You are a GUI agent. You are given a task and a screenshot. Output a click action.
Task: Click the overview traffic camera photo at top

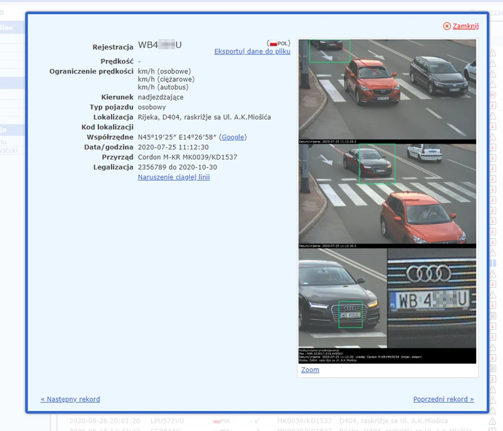pos(388,88)
